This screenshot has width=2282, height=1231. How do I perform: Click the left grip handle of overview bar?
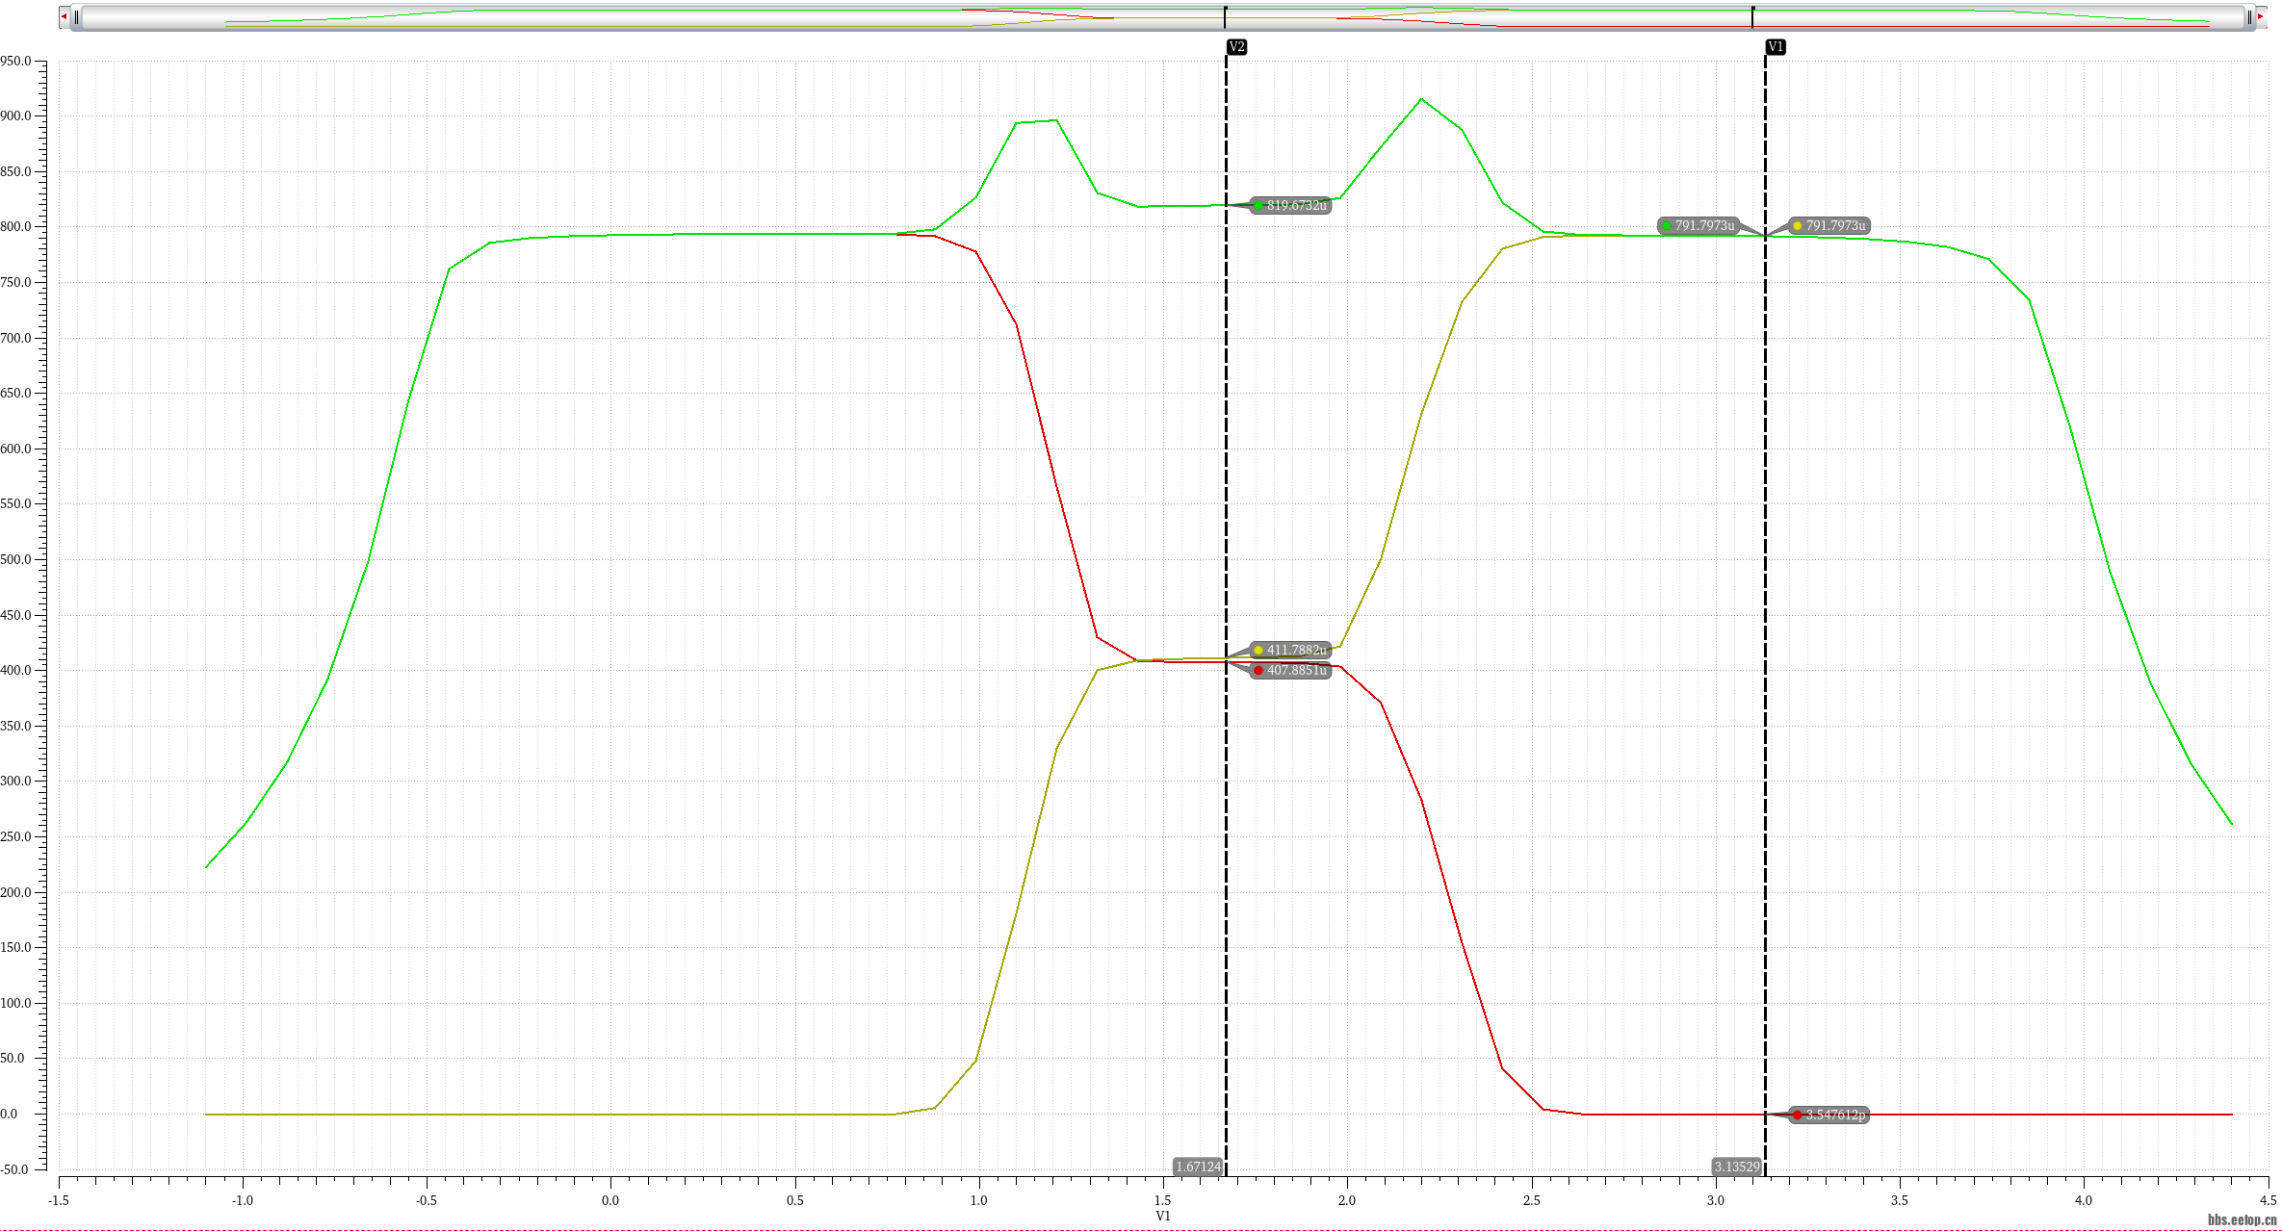click(77, 17)
